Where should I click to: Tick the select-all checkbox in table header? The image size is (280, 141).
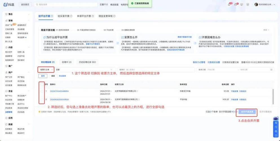tap(42, 84)
